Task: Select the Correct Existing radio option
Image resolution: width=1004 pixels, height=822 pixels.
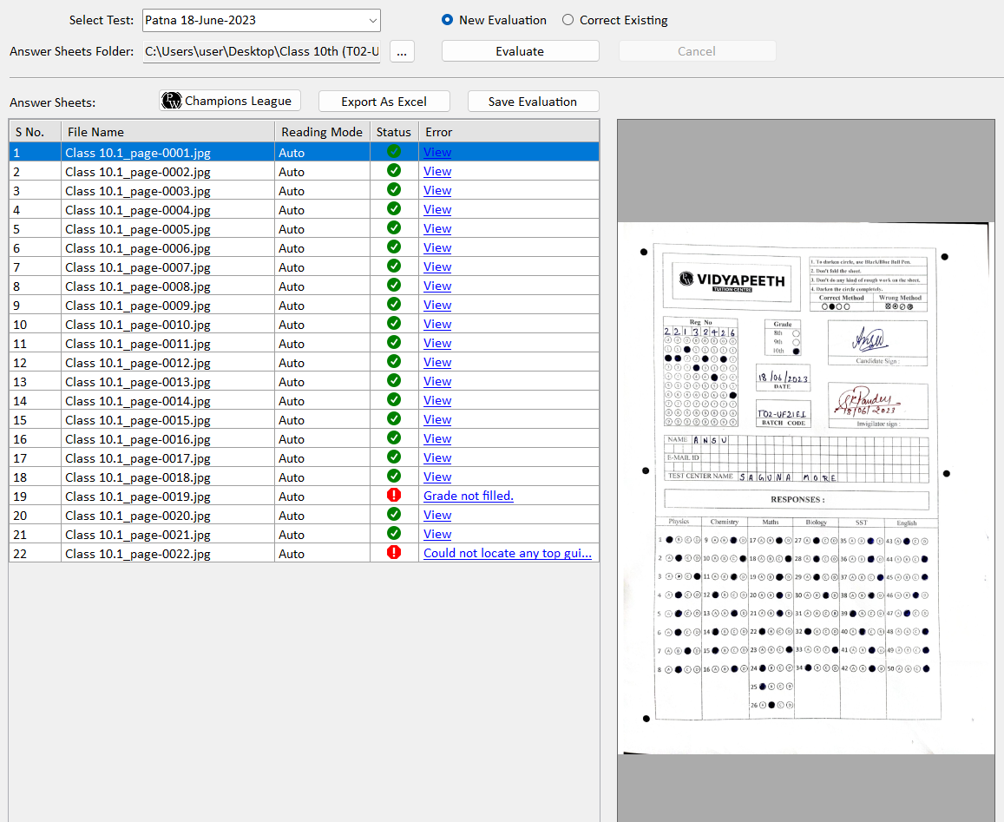Action: click(568, 20)
